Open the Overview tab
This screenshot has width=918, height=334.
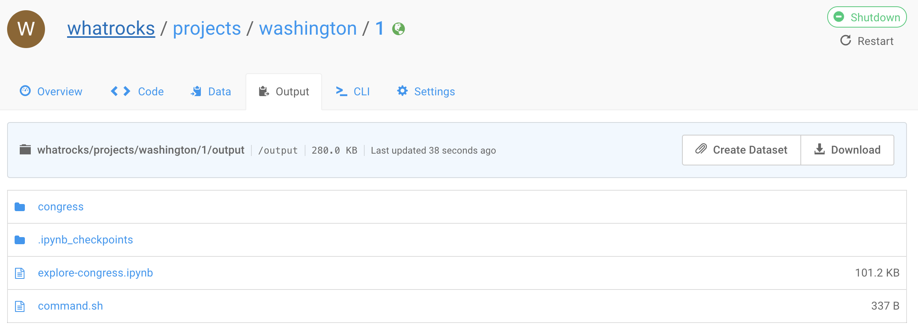pyautogui.click(x=51, y=91)
